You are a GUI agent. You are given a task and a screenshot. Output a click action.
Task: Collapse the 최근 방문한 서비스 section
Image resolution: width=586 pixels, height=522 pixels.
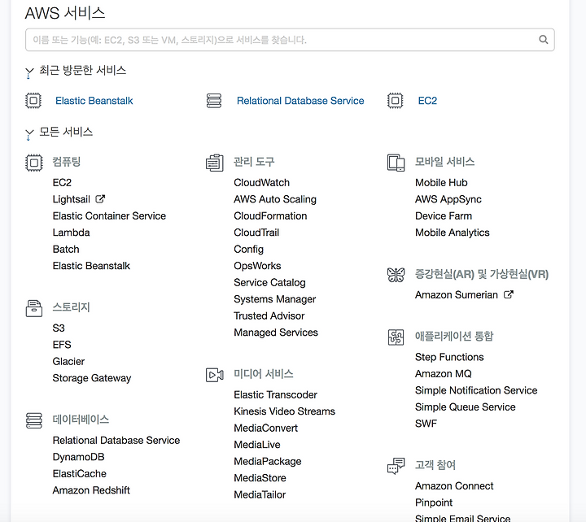click(29, 72)
